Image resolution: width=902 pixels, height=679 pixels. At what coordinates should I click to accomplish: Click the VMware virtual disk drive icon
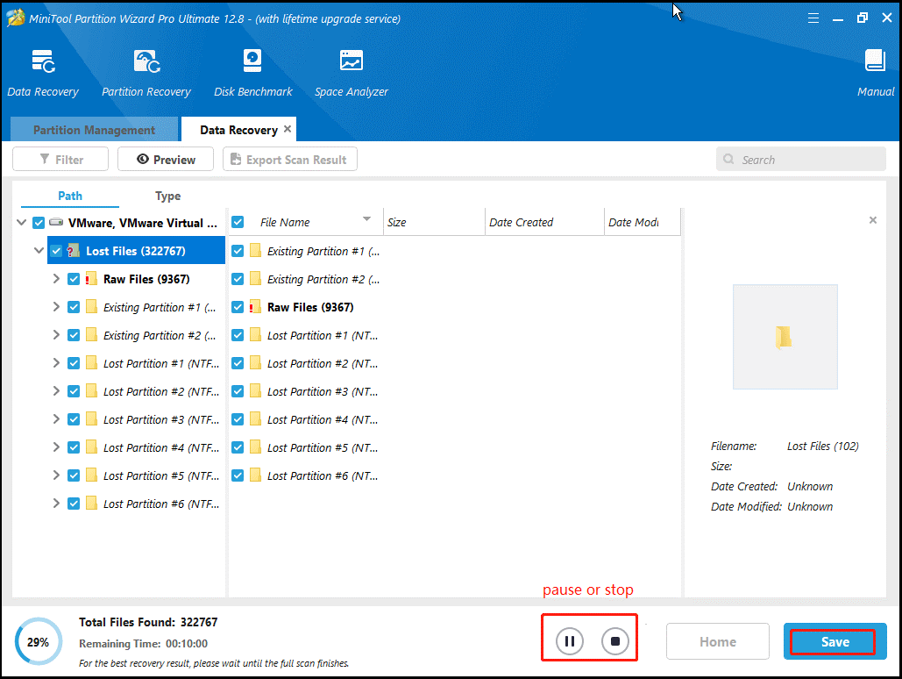coord(56,222)
